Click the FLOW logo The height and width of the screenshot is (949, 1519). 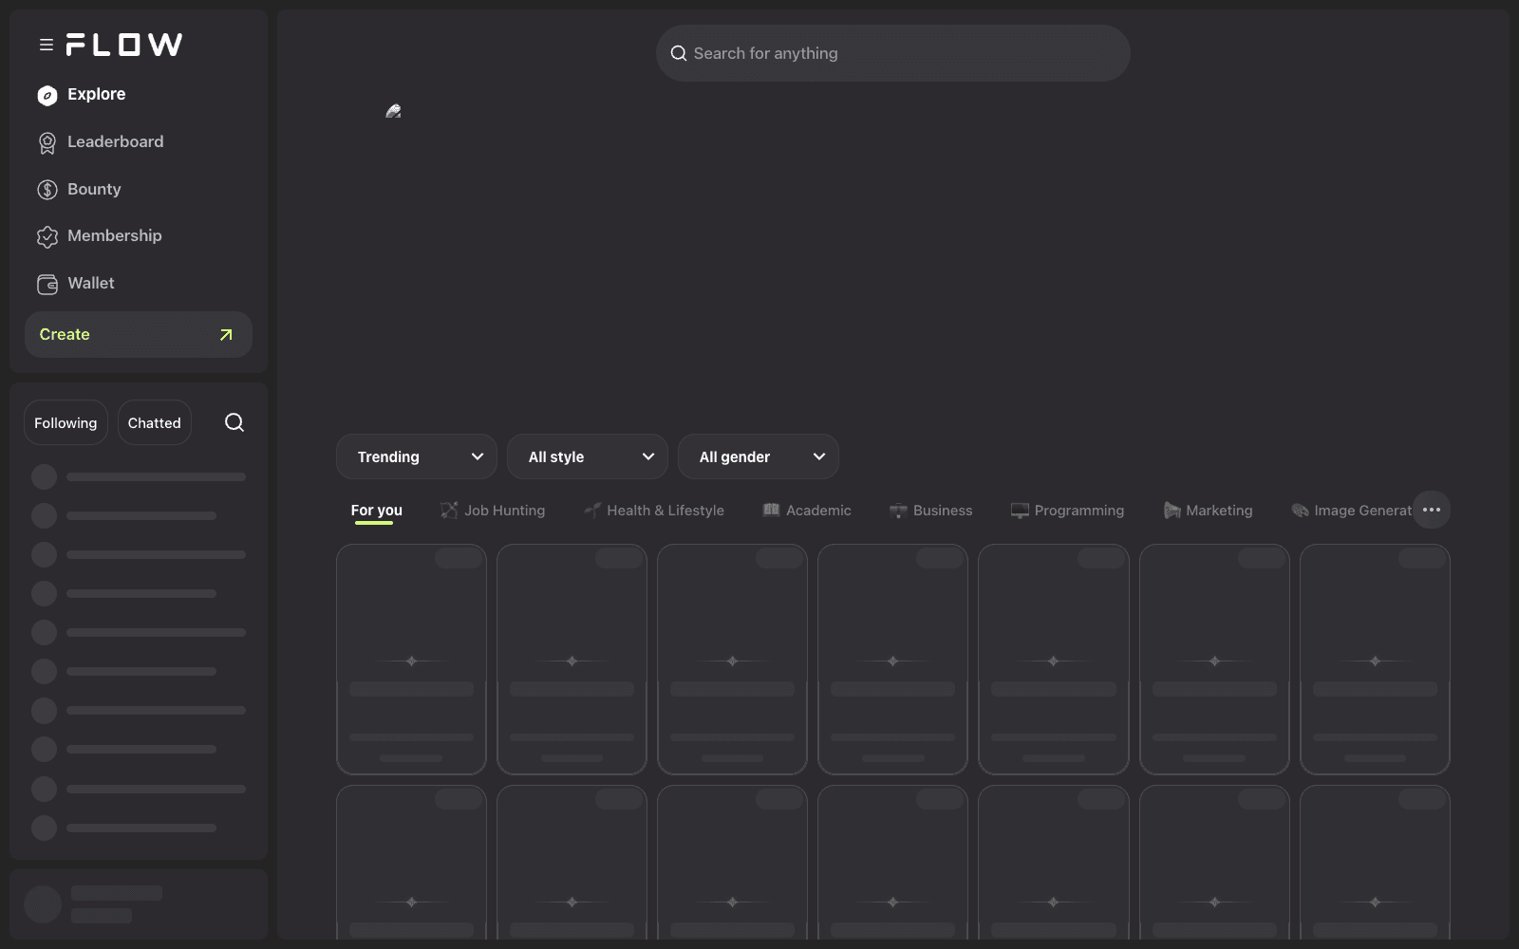point(124,45)
